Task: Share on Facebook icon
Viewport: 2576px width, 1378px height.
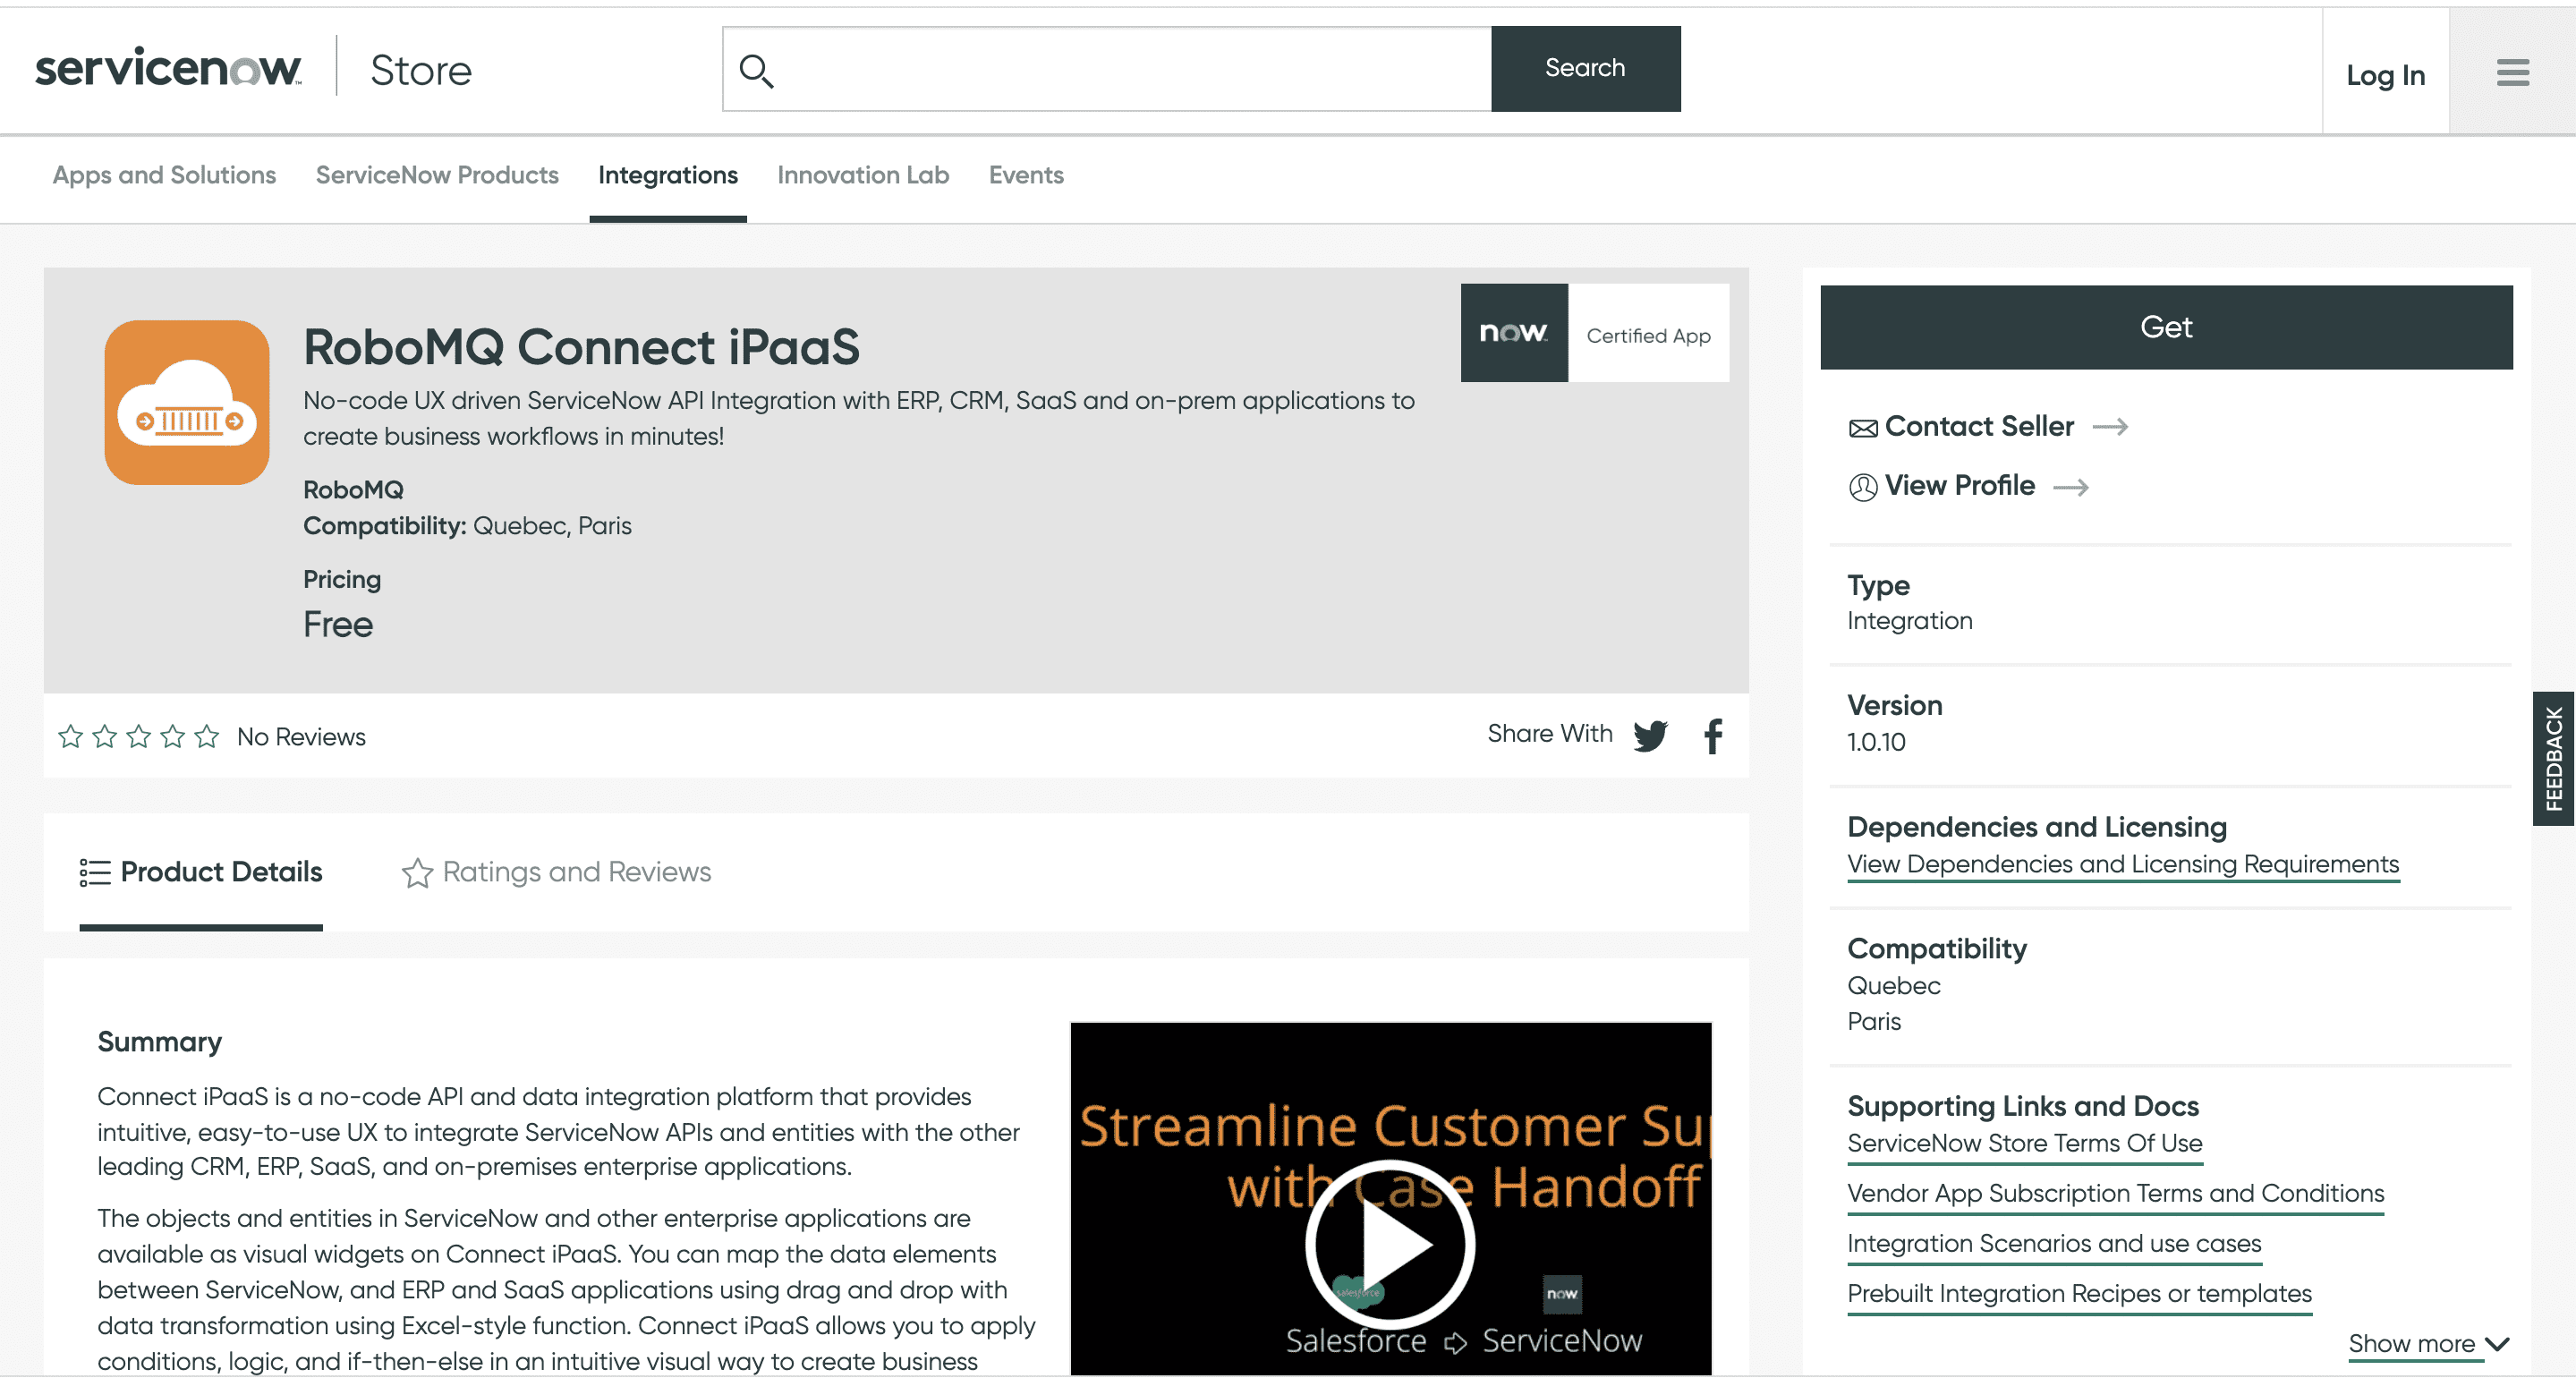Action: pyautogui.click(x=1713, y=735)
